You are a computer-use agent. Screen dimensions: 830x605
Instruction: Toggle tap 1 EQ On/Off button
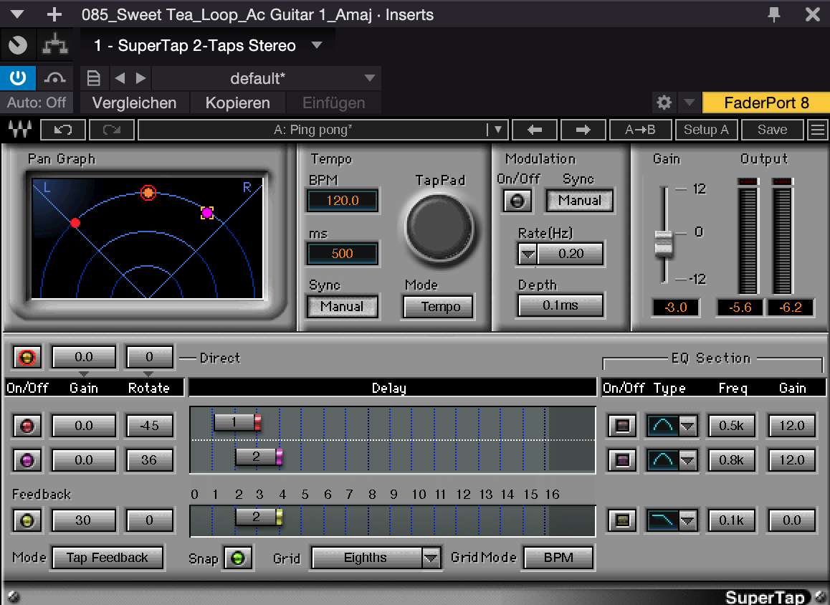(x=622, y=426)
